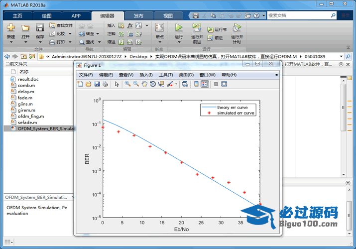Toggle the brush data tool
The width and height of the screenshot is (356, 249).
pyautogui.click(x=170, y=84)
